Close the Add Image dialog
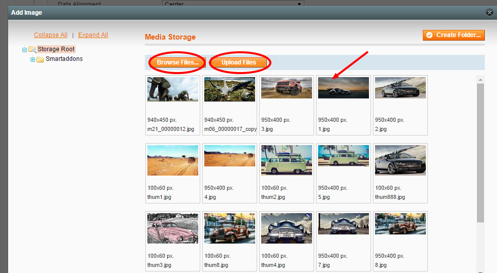The width and height of the screenshot is (497, 273). (x=489, y=13)
